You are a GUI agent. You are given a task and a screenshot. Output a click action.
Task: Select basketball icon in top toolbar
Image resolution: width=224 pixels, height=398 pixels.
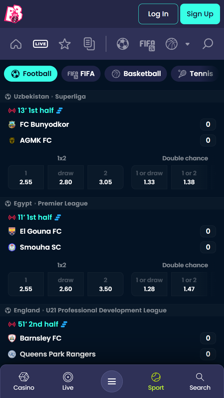(172, 44)
